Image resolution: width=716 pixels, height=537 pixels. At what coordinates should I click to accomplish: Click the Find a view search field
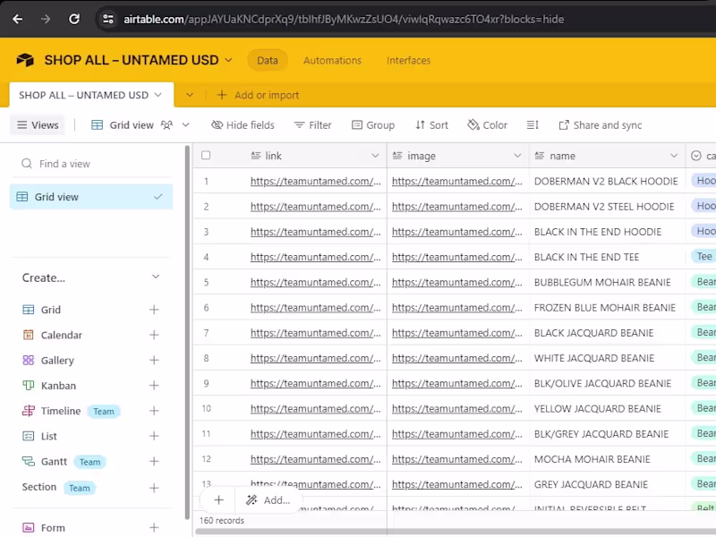[98, 164]
